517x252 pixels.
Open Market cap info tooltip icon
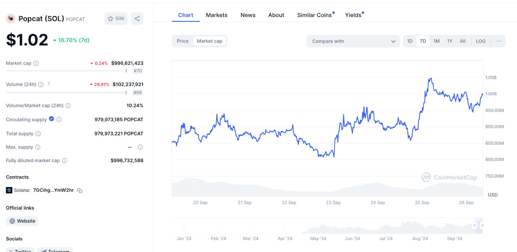point(36,63)
